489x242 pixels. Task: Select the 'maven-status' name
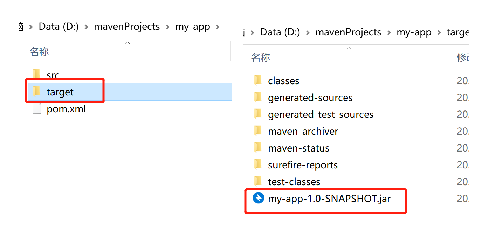(x=298, y=148)
